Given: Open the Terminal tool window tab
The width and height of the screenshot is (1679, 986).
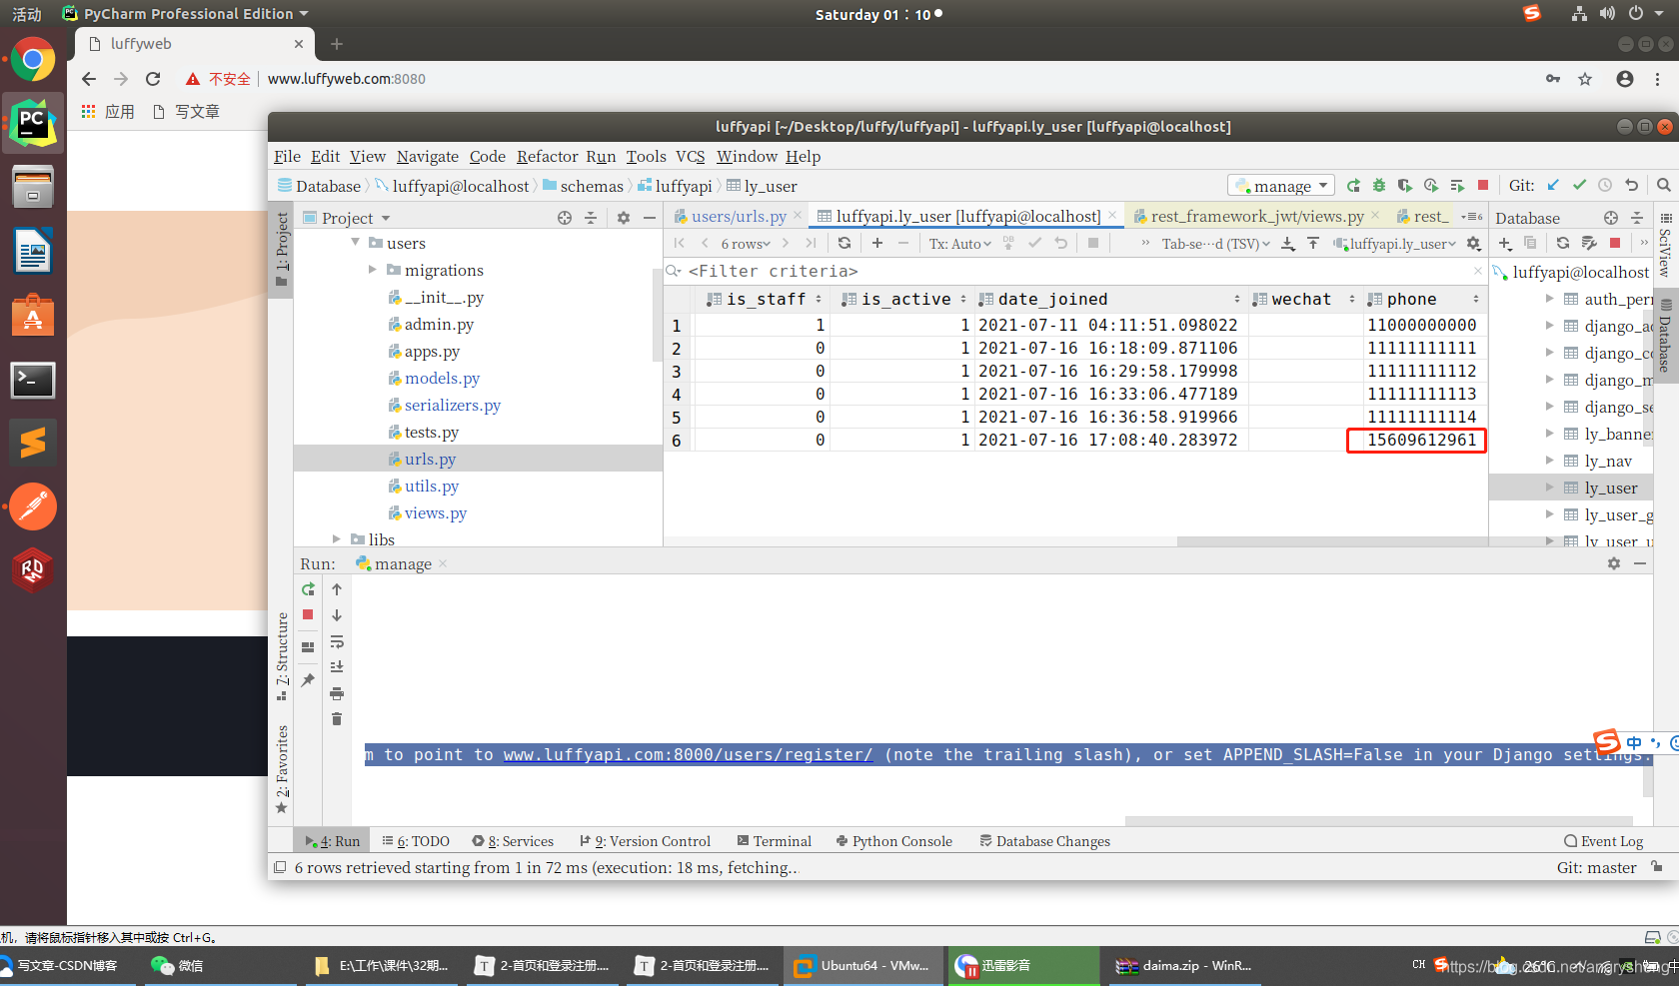Looking at the screenshot, I should (775, 841).
